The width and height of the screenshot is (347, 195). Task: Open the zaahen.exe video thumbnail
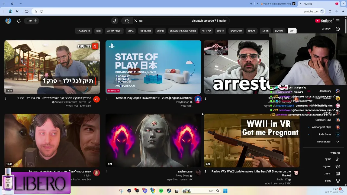point(153,140)
